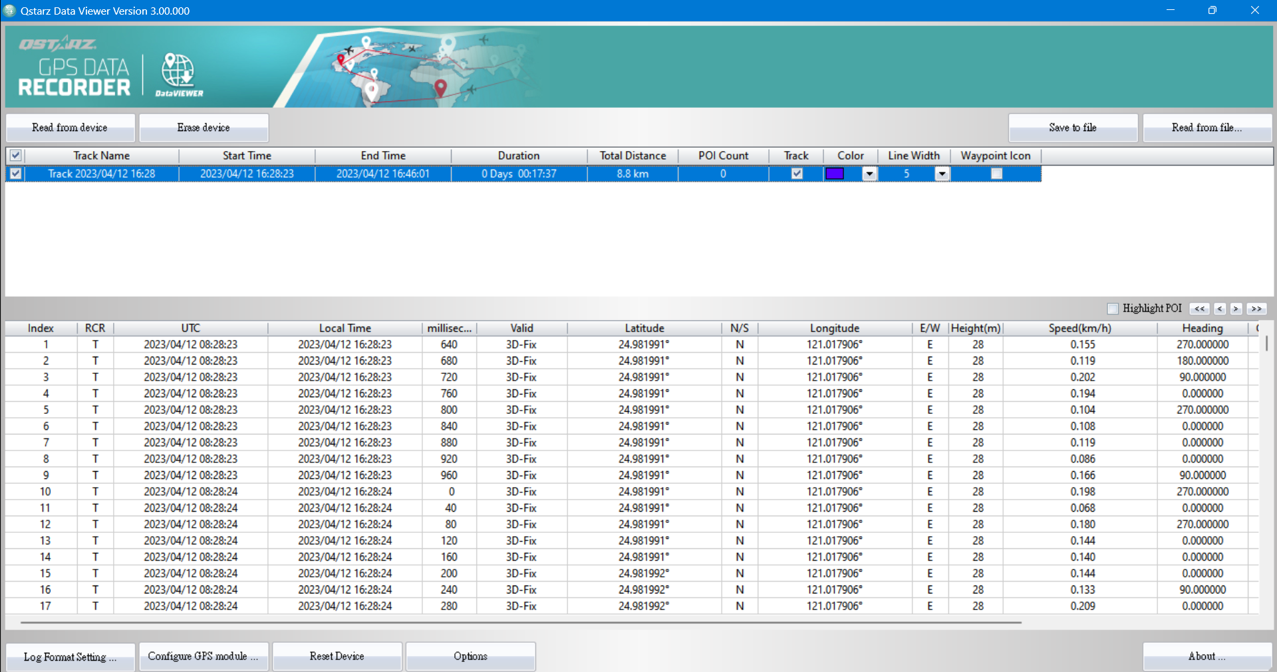
Task: Uncheck the Waypoint Icon checkbox for the track
Action: click(x=996, y=174)
